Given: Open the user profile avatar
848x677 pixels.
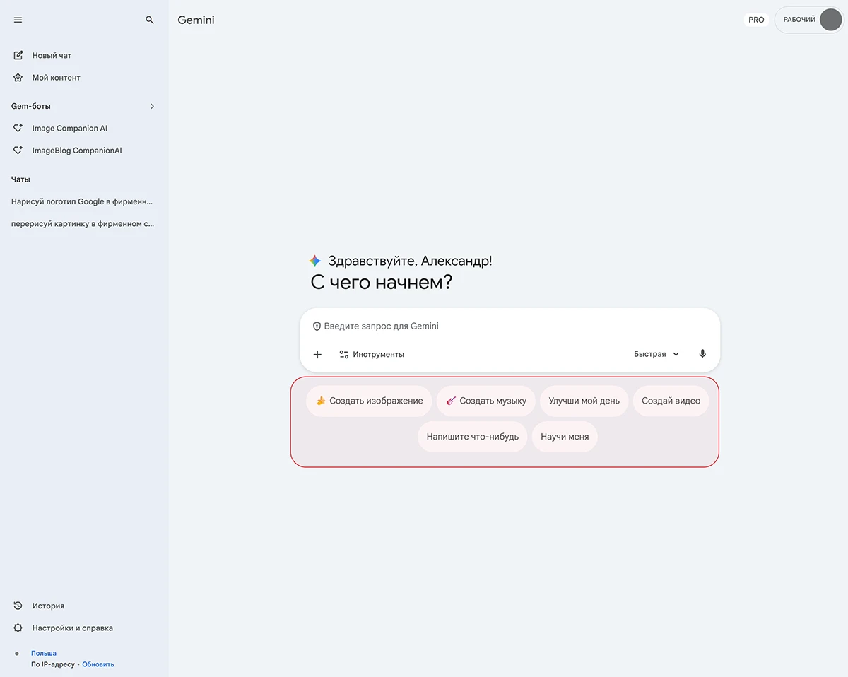Looking at the screenshot, I should tap(830, 20).
